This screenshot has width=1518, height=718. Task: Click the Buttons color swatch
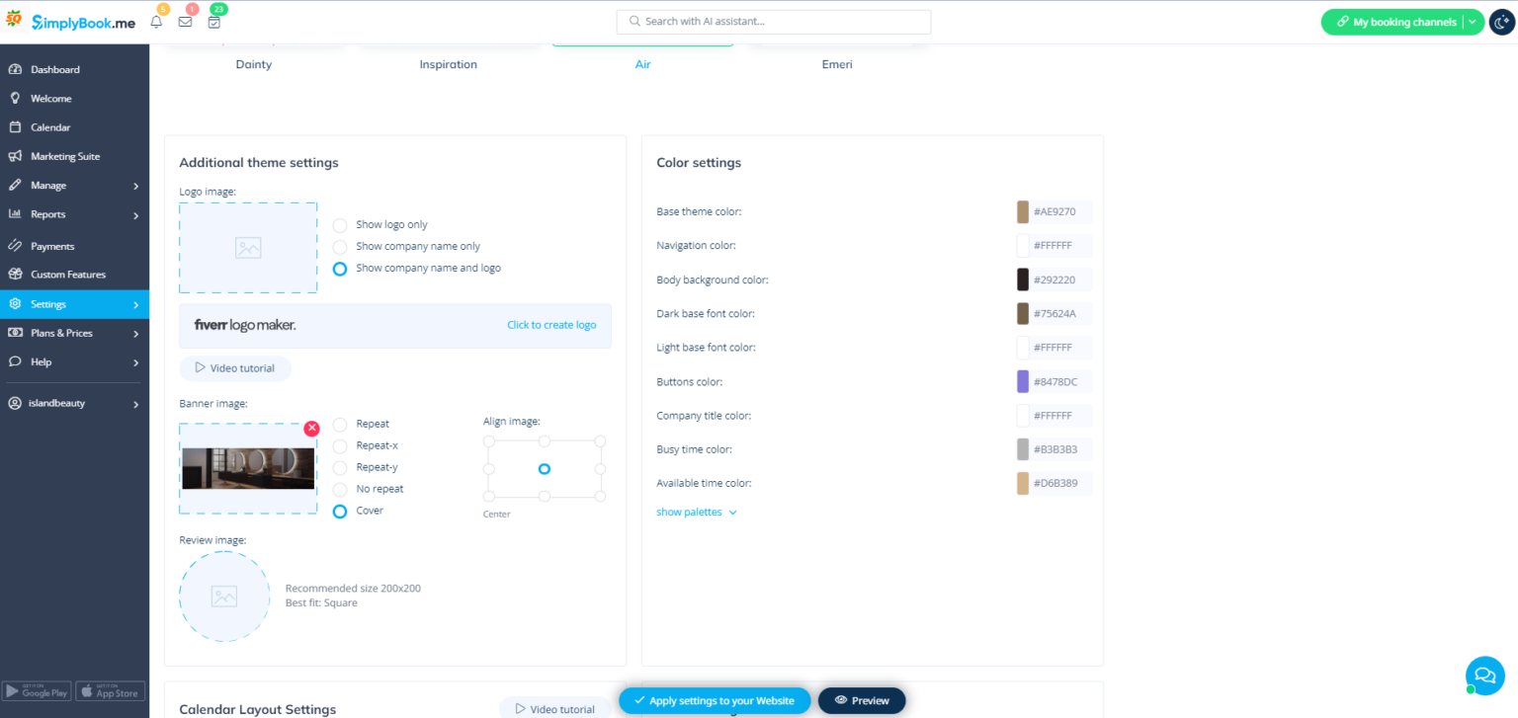[x=1024, y=381]
